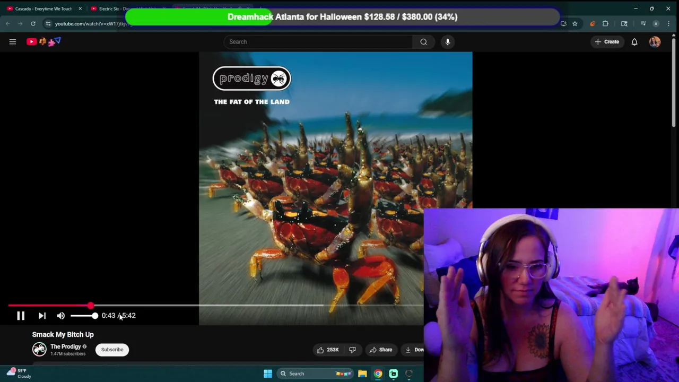Screen dimensions: 679x382
Task: Open File Explorer from the taskbar
Action: pos(362,374)
